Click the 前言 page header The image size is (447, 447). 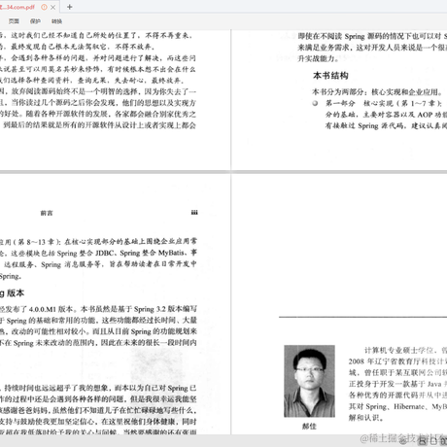pyautogui.click(x=47, y=213)
